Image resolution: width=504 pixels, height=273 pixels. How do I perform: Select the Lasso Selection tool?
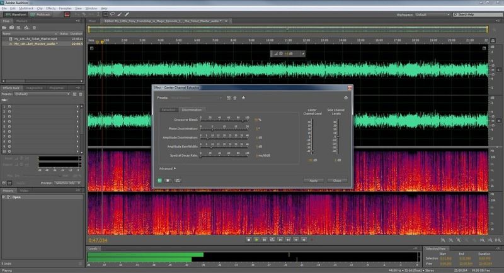[113, 14]
